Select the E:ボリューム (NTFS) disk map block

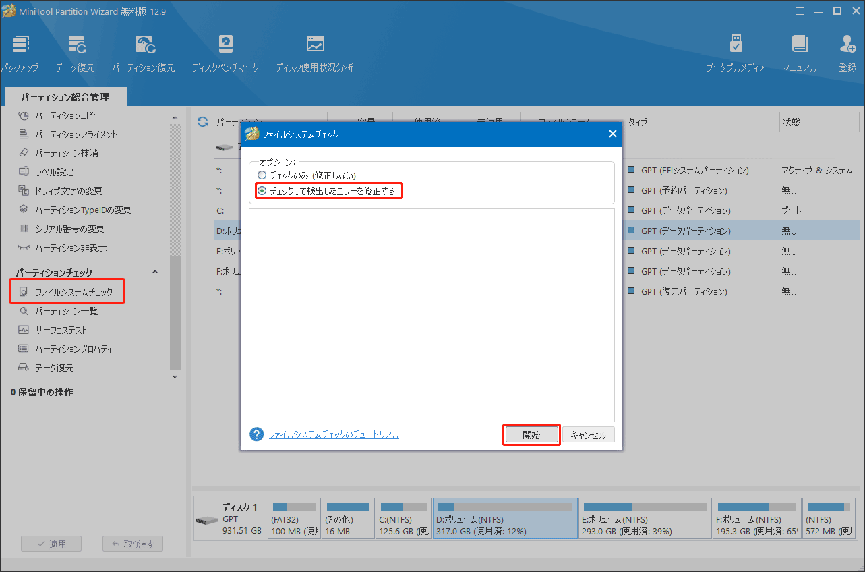pos(645,519)
